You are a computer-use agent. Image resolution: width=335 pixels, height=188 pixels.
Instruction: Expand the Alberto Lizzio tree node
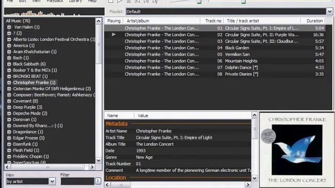click(x=9, y=40)
